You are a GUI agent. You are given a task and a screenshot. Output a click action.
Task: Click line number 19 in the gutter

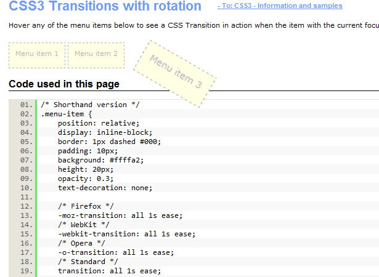(x=26, y=271)
